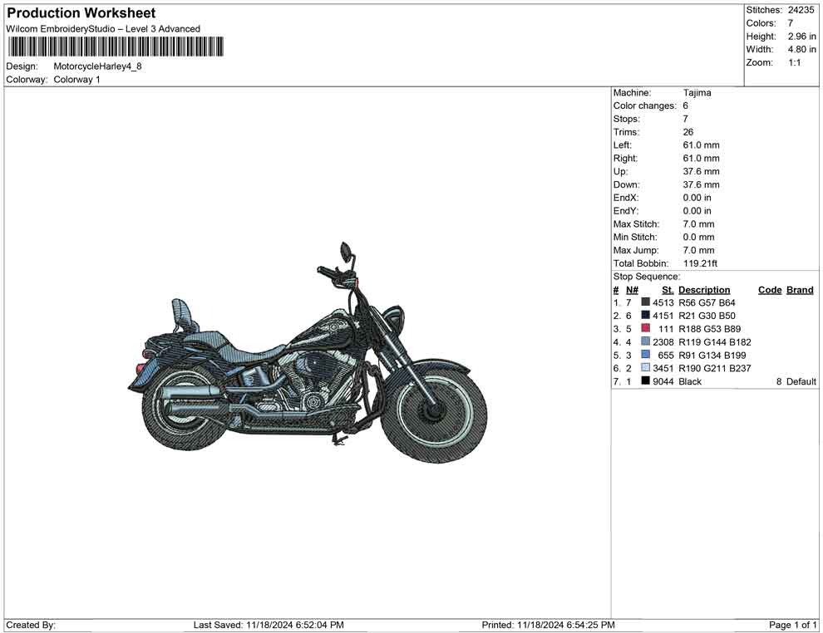This screenshot has width=823, height=633.
Task: Select the R119 G144 B182 swatch in row 4
Action: (x=646, y=341)
